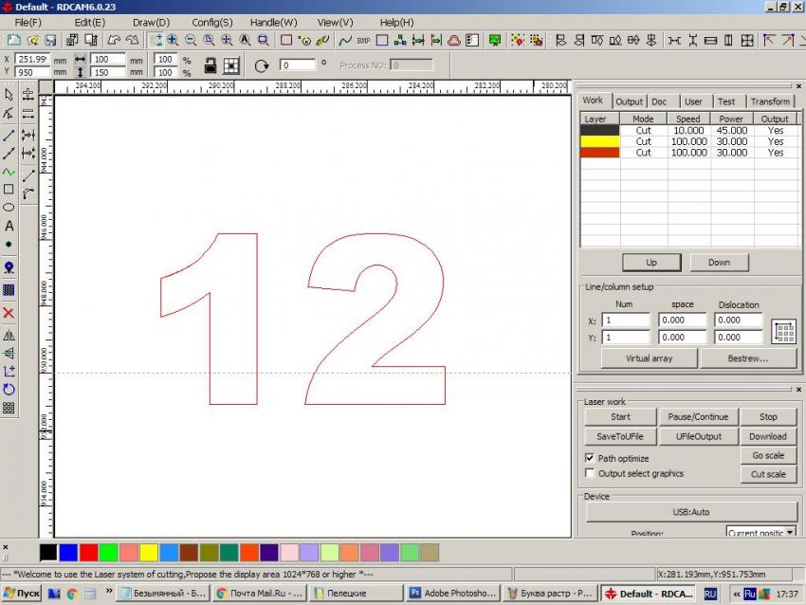Select the Ellipse drawing tool

(x=9, y=207)
